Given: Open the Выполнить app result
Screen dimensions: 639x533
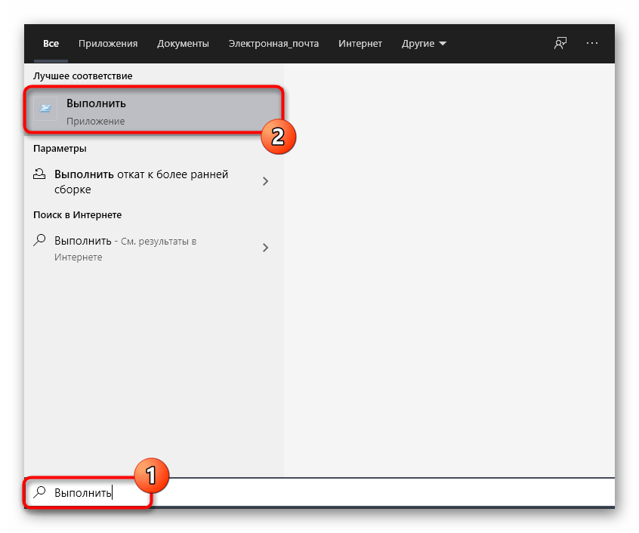Looking at the screenshot, I should tap(153, 109).
